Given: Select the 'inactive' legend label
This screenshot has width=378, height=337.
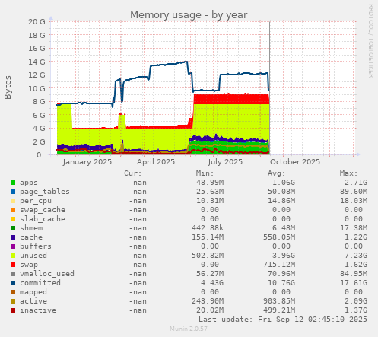Looking at the screenshot, I should point(38,310).
